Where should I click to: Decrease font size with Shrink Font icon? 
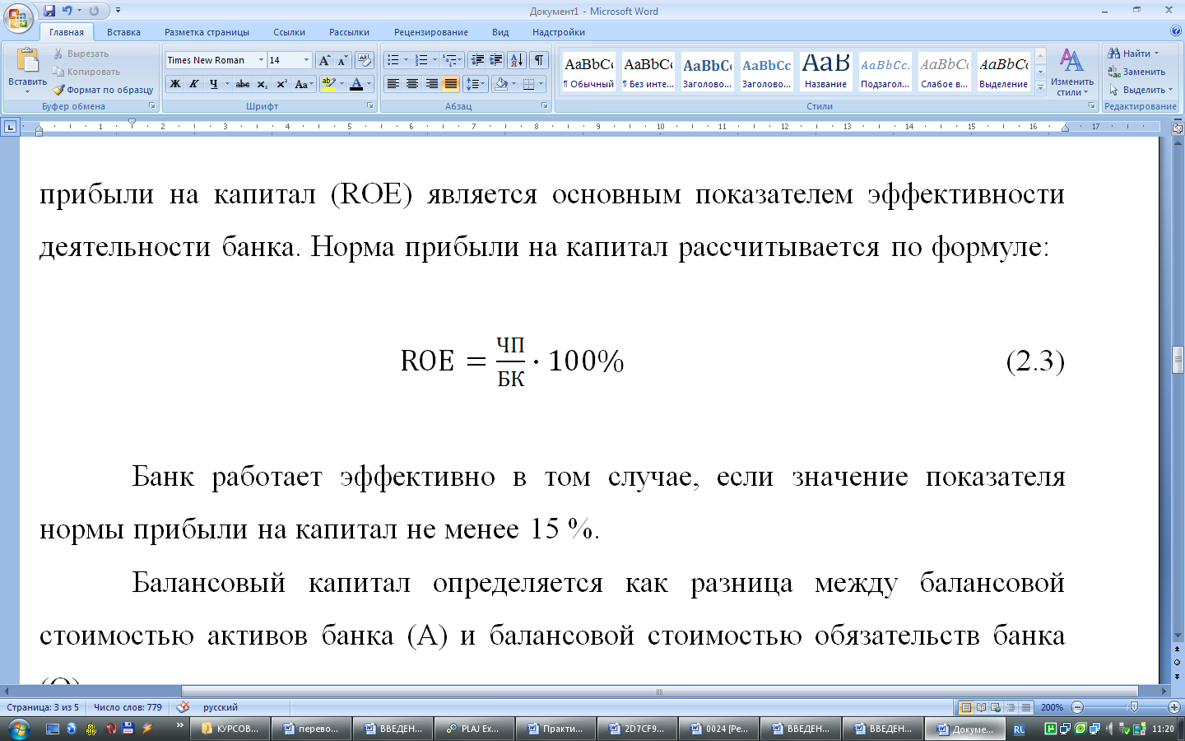(x=343, y=60)
